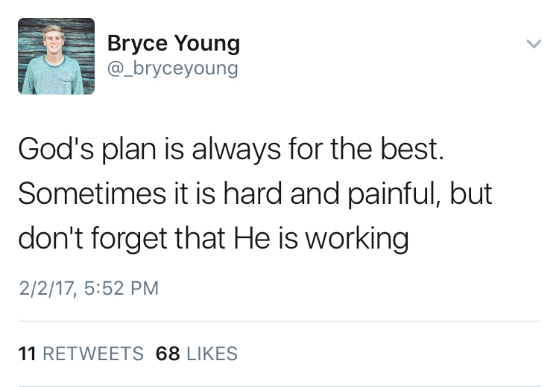
Task: Click the bold number 11
Action: 27,354
